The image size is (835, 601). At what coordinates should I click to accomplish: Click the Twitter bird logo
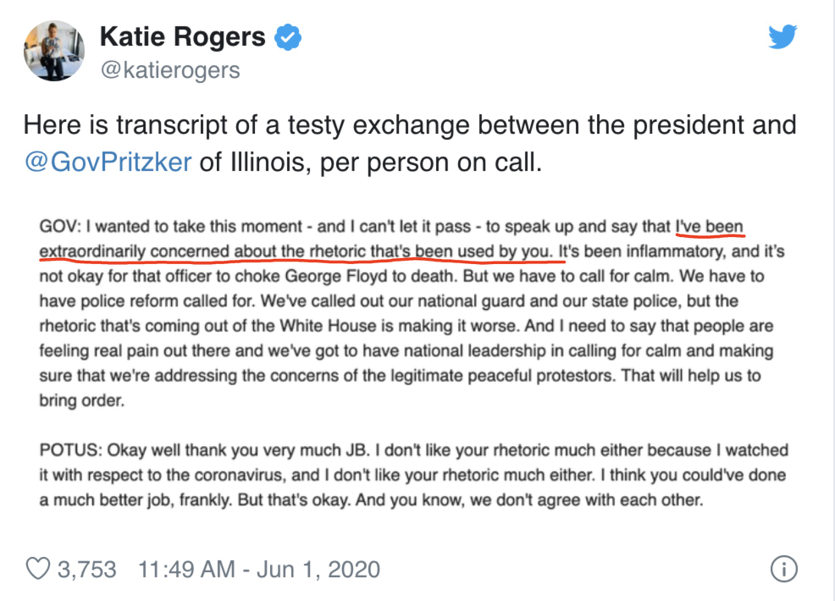(782, 36)
